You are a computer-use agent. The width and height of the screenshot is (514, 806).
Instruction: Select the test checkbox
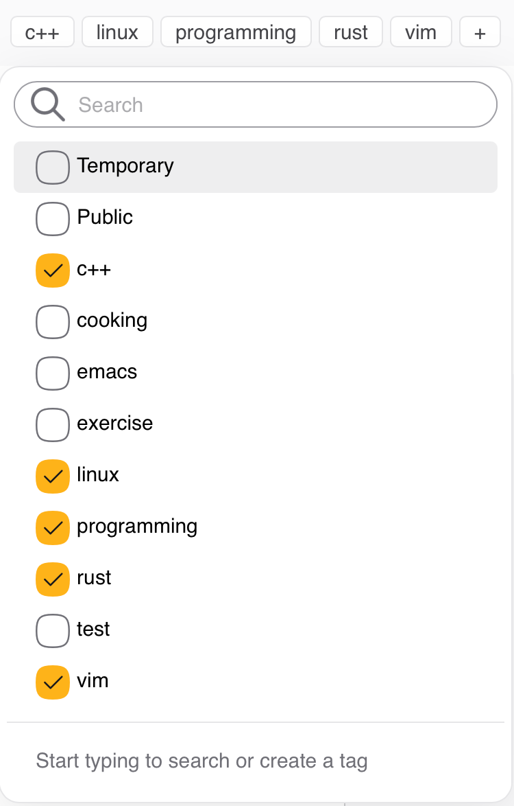click(52, 630)
